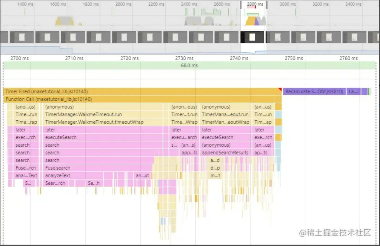Screen dimensions: 380x246
Task: Click the 2760 ms ruler label
Action: [x=349, y=58]
